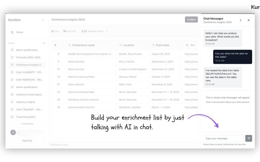Expand chat panel with the right chevron
Viewport: 260px width, 162px height.
click(x=240, y=20)
